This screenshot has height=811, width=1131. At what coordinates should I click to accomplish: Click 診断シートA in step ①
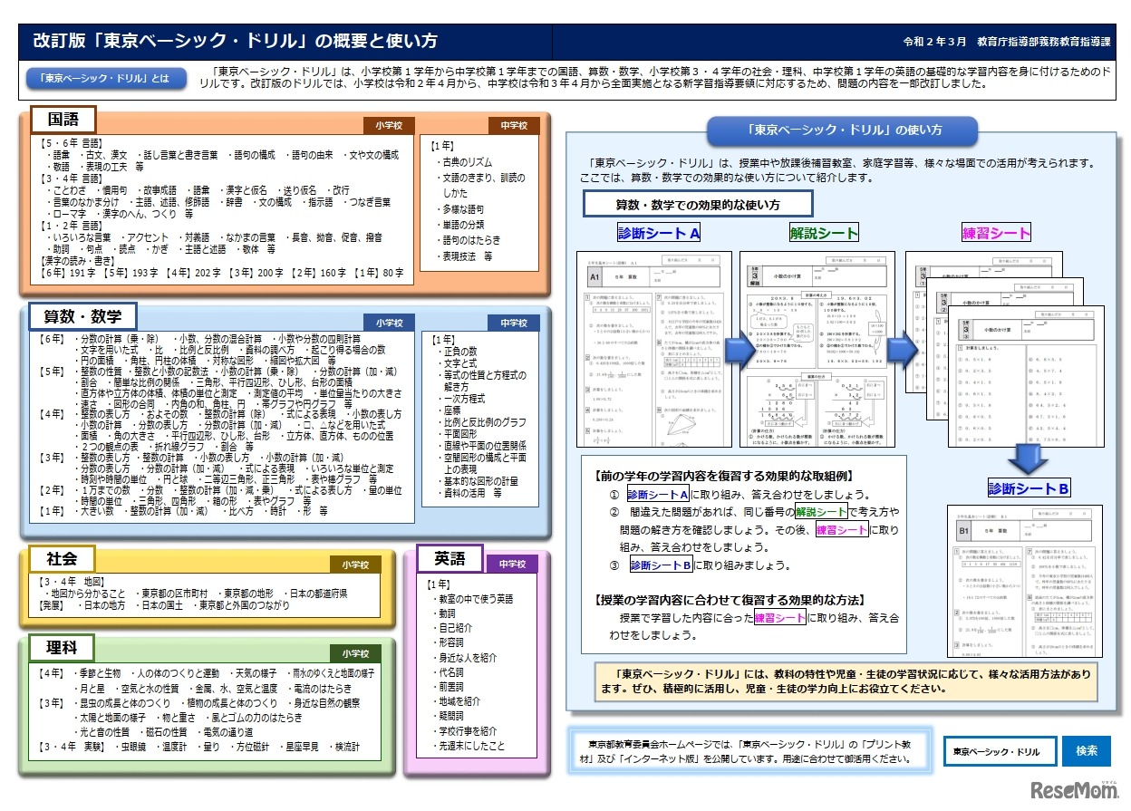(659, 495)
